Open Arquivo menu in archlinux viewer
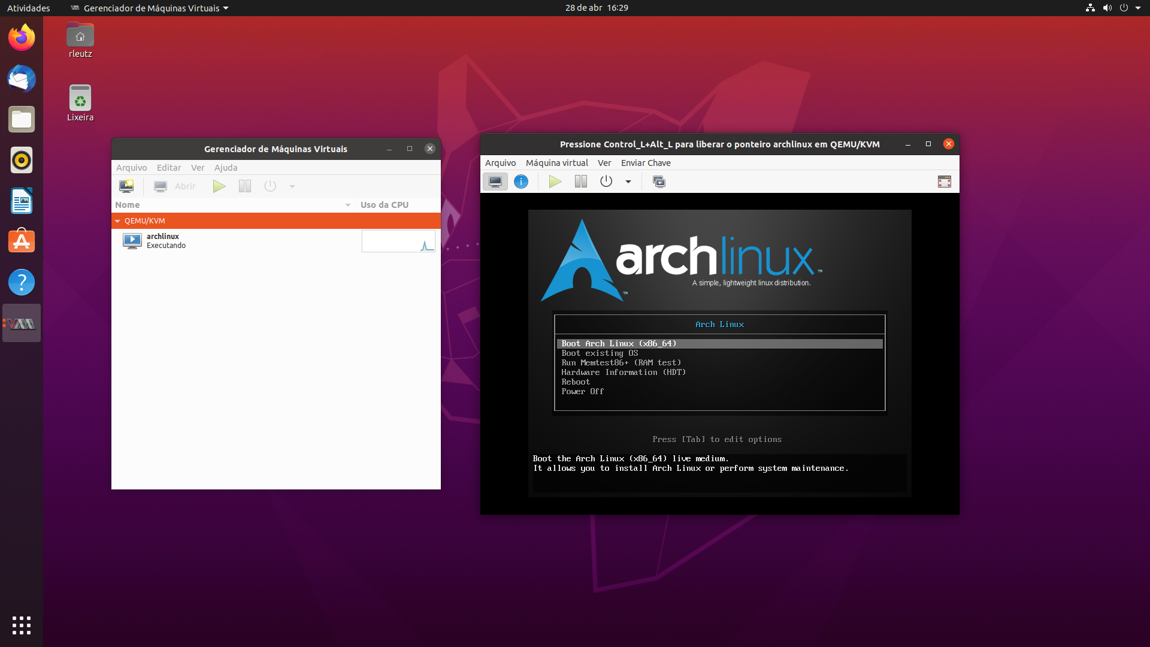1150x647 pixels. tap(500, 163)
